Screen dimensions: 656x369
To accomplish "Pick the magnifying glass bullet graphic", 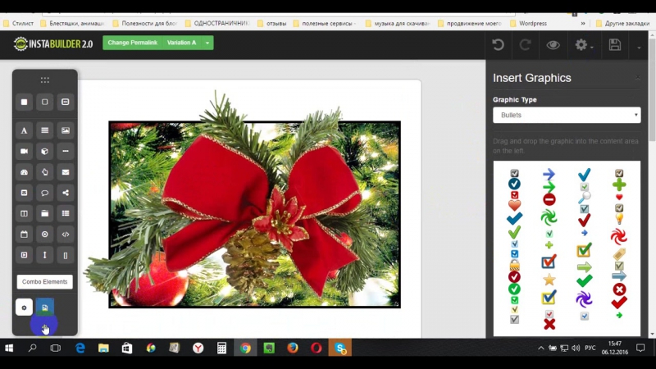I will click(x=585, y=198).
